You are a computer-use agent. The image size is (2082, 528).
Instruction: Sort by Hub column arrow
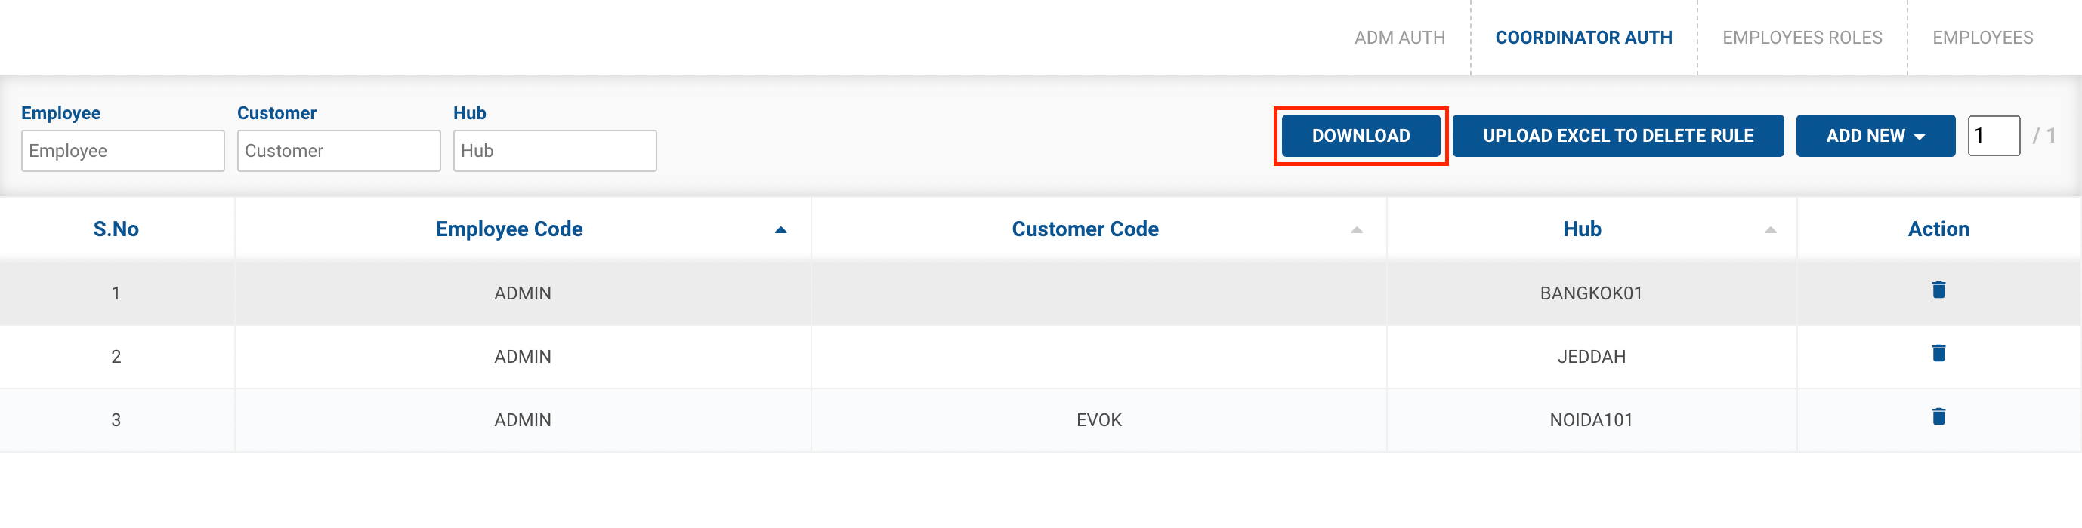tap(1770, 230)
